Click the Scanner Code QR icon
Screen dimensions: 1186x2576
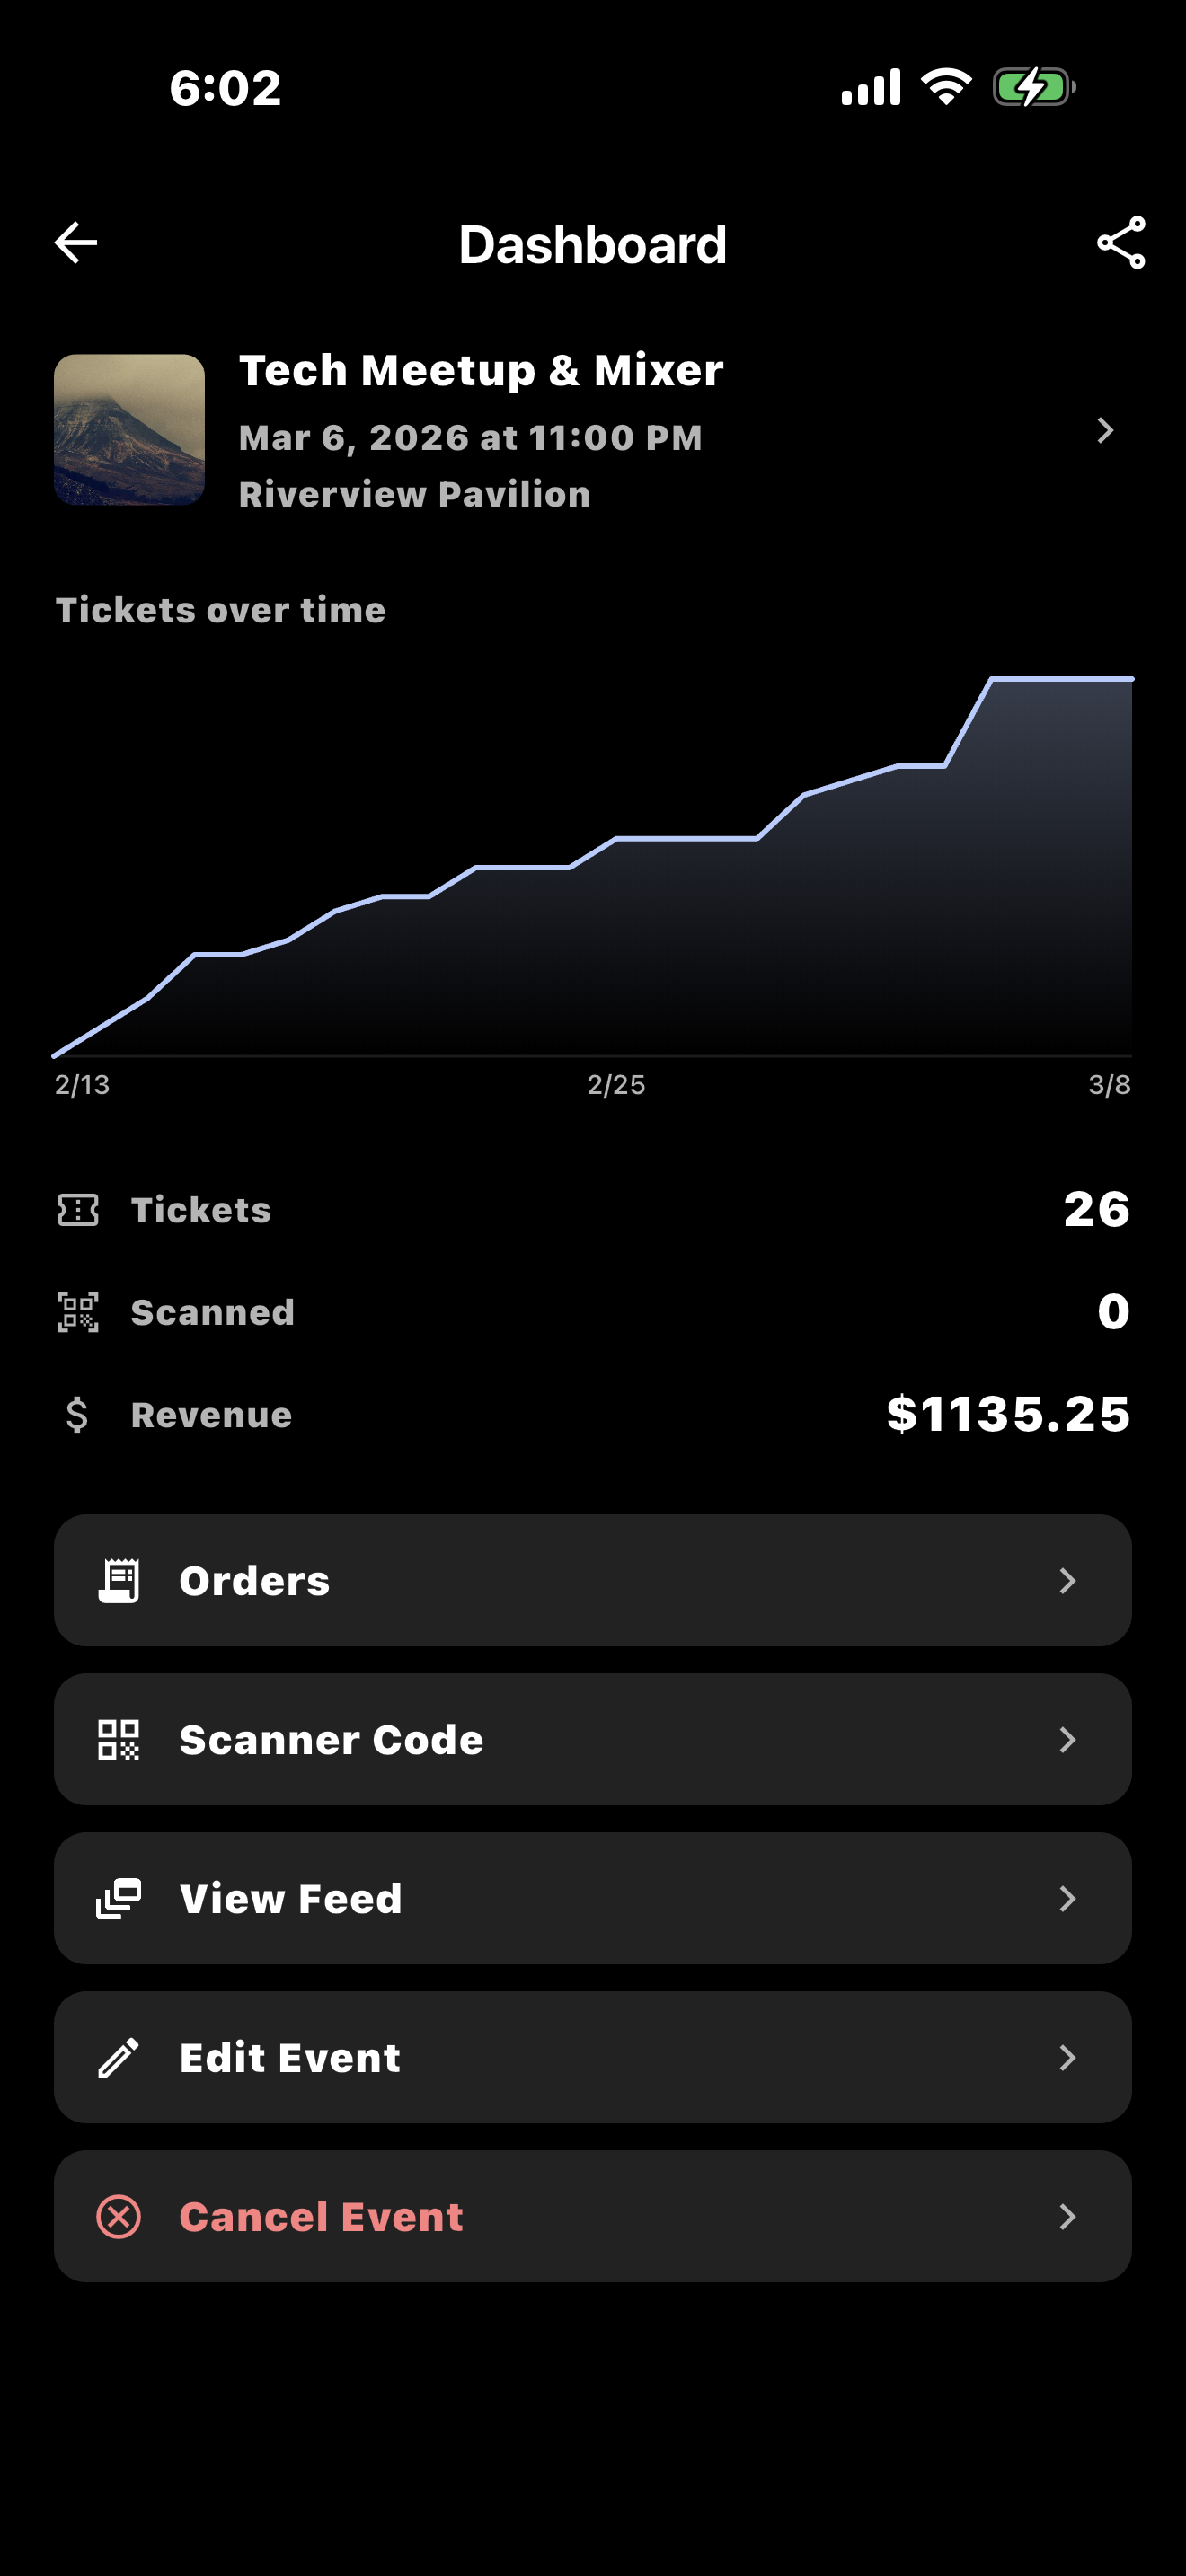coord(119,1740)
